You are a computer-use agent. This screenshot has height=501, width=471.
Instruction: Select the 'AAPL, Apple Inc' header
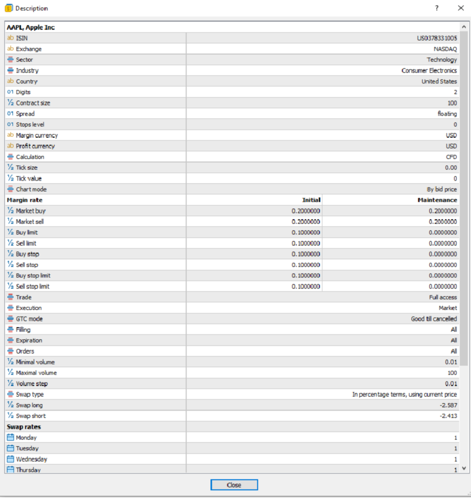pos(31,27)
